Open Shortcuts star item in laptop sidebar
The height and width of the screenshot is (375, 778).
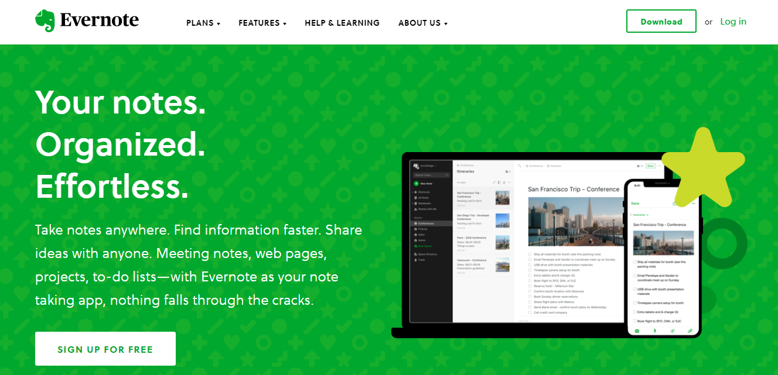coord(424,192)
